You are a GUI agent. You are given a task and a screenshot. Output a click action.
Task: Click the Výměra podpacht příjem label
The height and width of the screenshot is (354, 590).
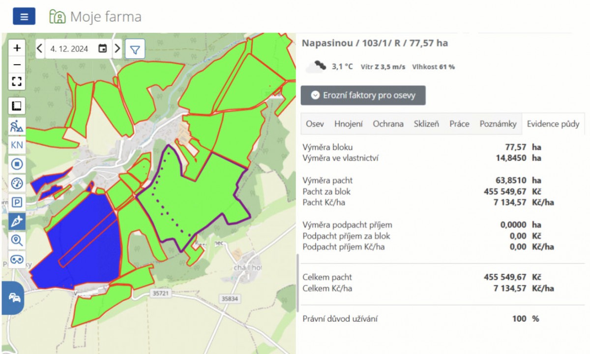[348, 225]
